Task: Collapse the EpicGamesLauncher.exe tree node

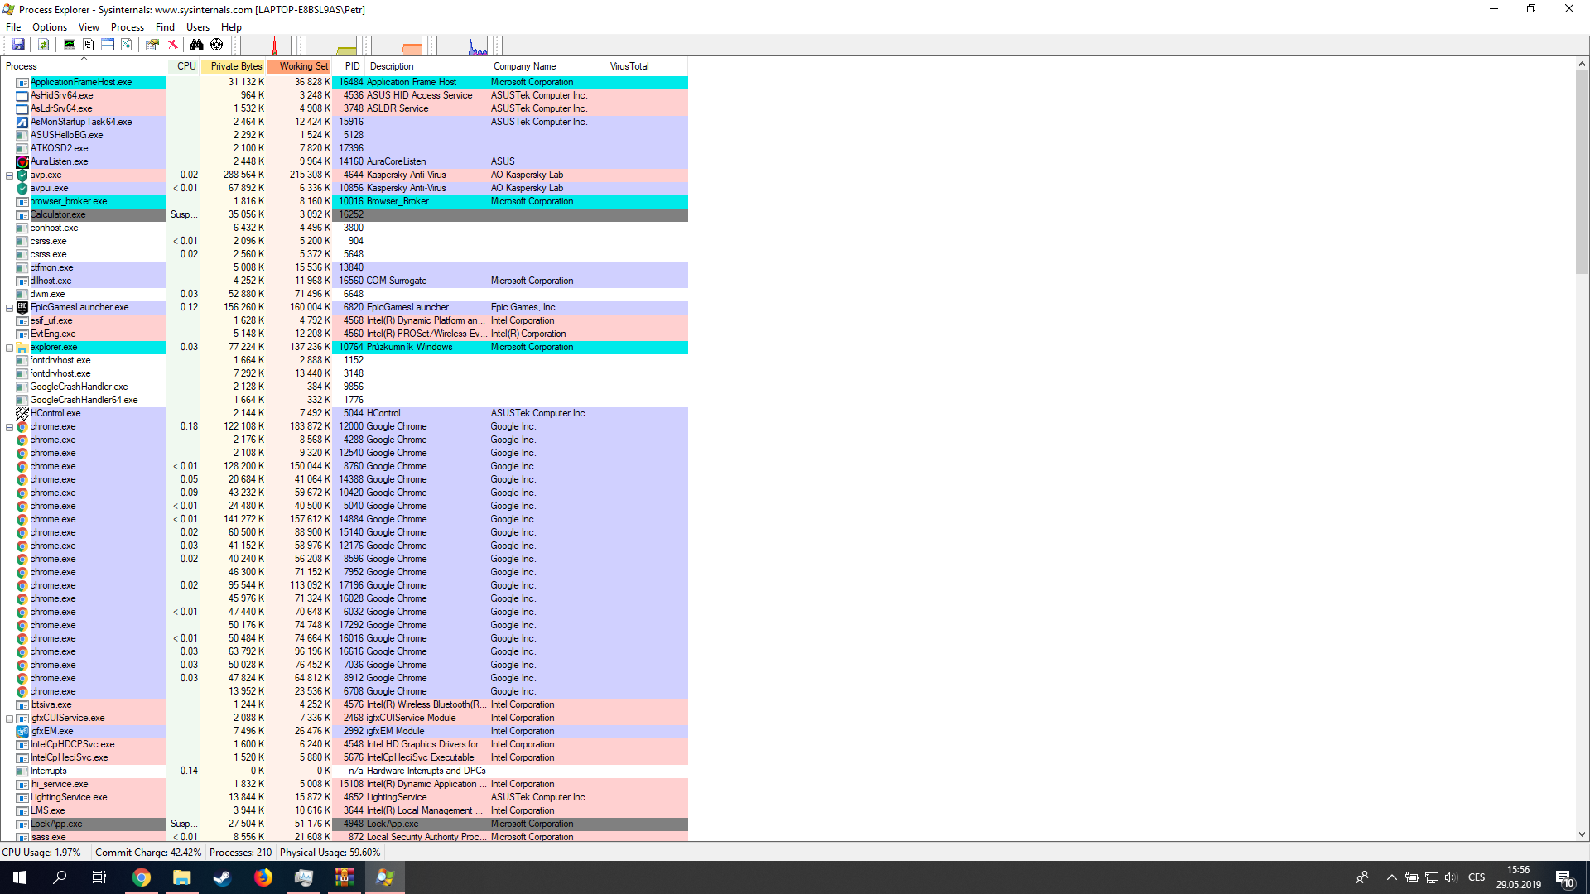Action: click(x=10, y=308)
